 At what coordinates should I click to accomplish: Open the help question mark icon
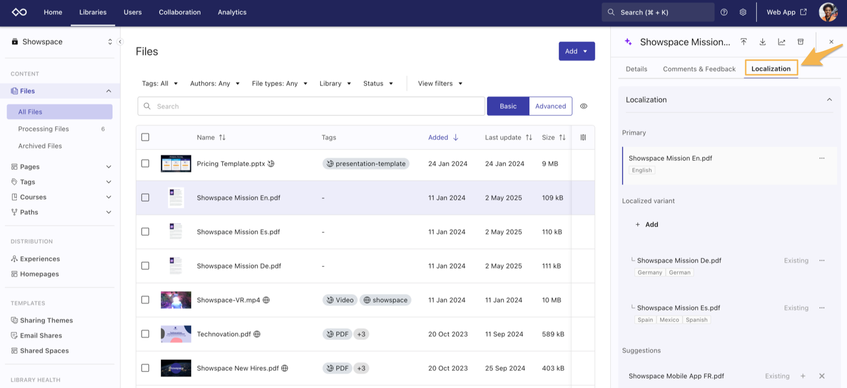click(x=724, y=12)
